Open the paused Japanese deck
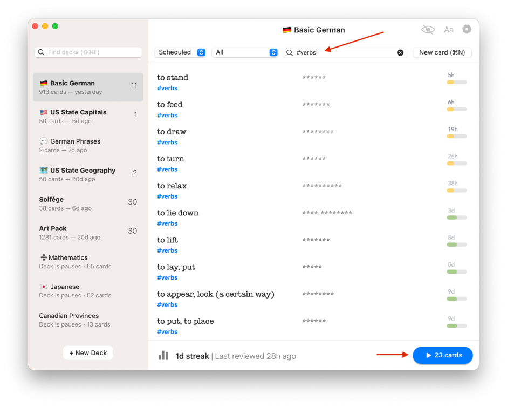The height and width of the screenshot is (407, 507). click(88, 291)
